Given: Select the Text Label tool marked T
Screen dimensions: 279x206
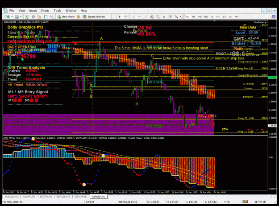Looking at the screenshot, I should (x=170, y=16).
